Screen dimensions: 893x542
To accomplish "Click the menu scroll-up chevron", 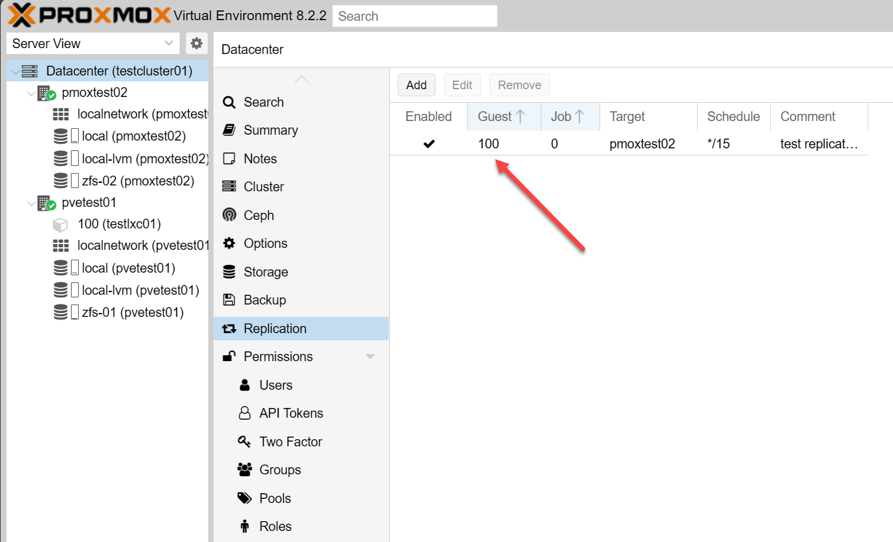I will tap(301, 79).
